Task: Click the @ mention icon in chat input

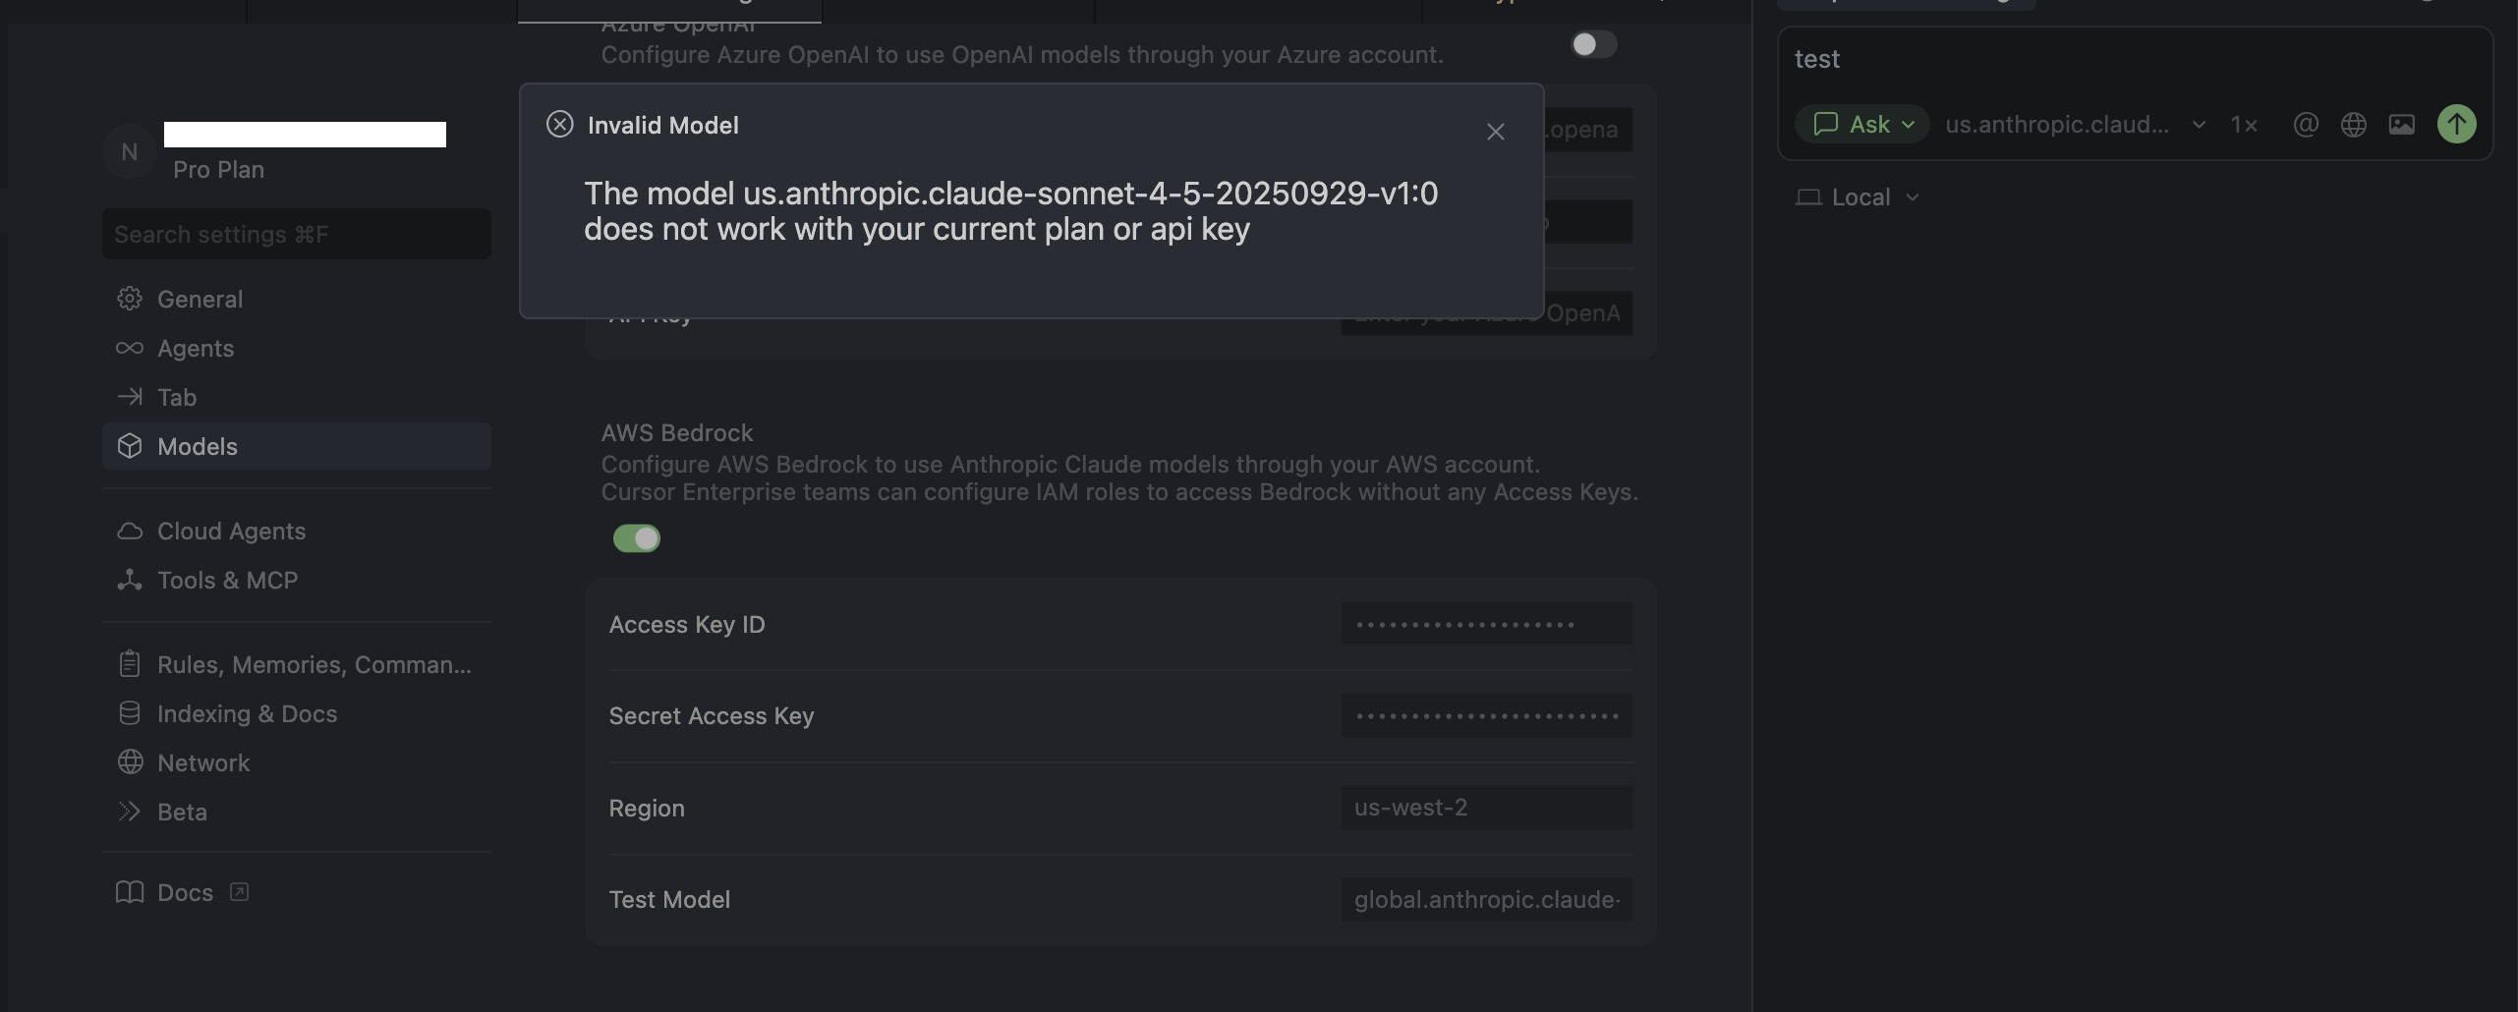Action: coord(2306,124)
